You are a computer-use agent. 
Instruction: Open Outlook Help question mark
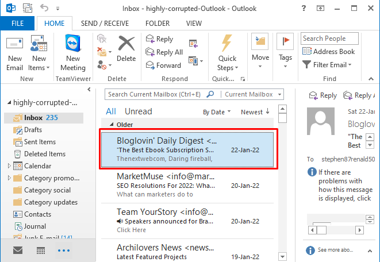click(304, 8)
